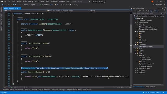Screen dimensions: 167x94
Task: Open the Build menu
Action: pos(25,2)
